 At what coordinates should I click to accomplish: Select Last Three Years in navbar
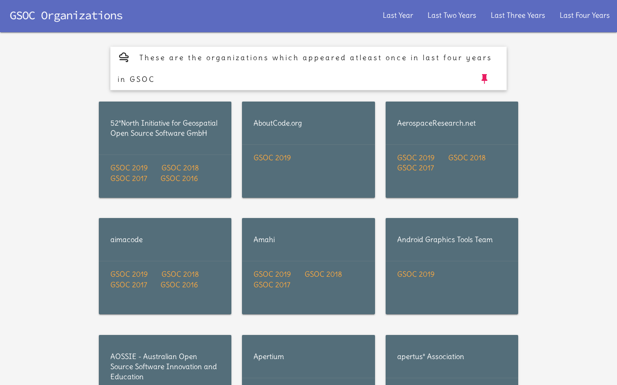click(518, 15)
